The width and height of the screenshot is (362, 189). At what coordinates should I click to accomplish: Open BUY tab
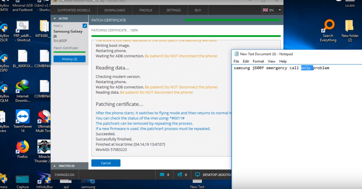coord(198,10)
